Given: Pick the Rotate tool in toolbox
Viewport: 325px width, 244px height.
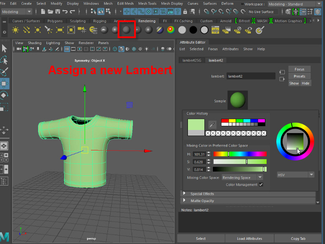Looking at the screenshot, I should (4, 95).
